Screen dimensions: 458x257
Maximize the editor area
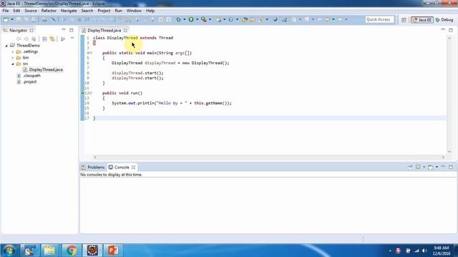coord(451,30)
